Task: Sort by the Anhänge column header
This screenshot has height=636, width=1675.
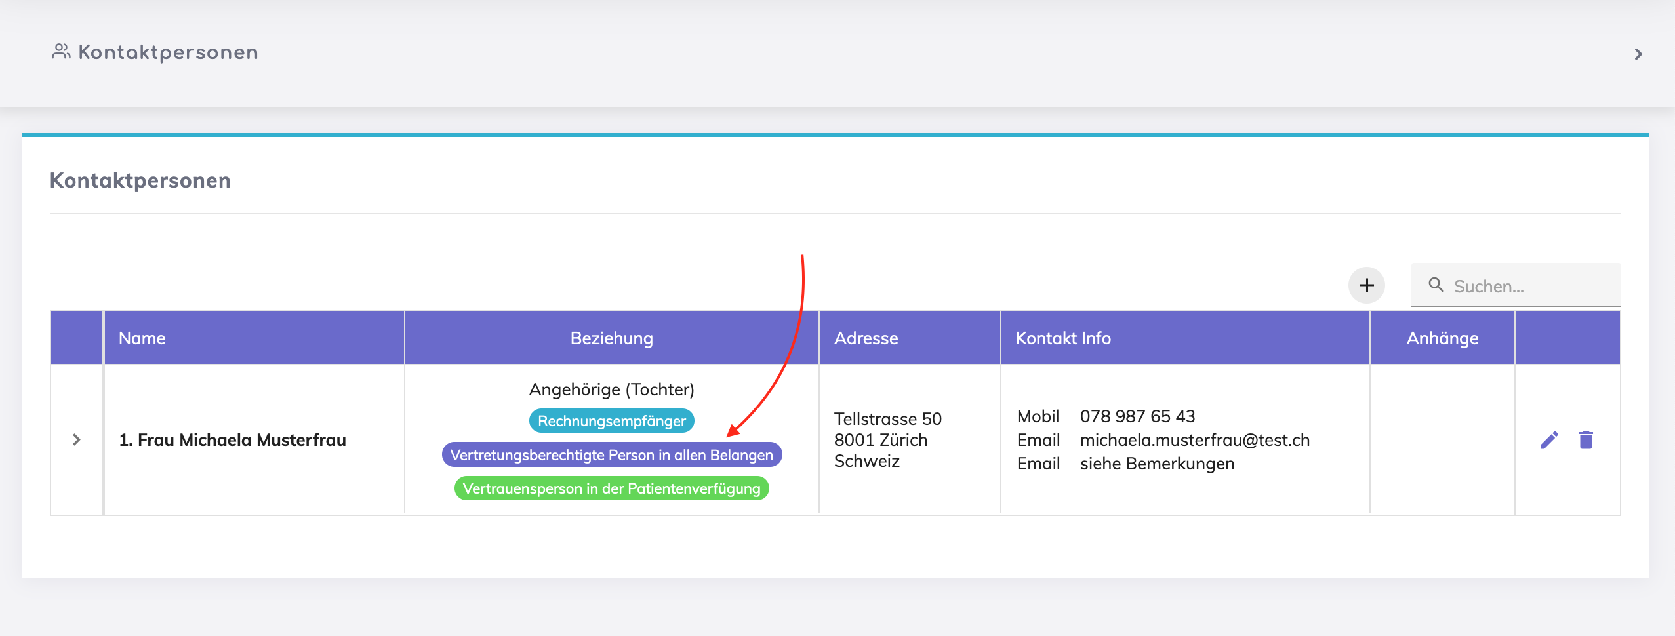Action: click(1442, 338)
